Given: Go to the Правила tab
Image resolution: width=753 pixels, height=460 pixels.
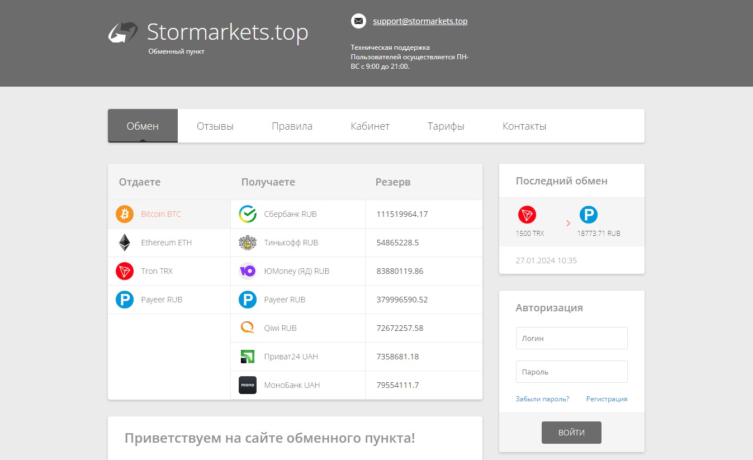Looking at the screenshot, I should tap(292, 126).
